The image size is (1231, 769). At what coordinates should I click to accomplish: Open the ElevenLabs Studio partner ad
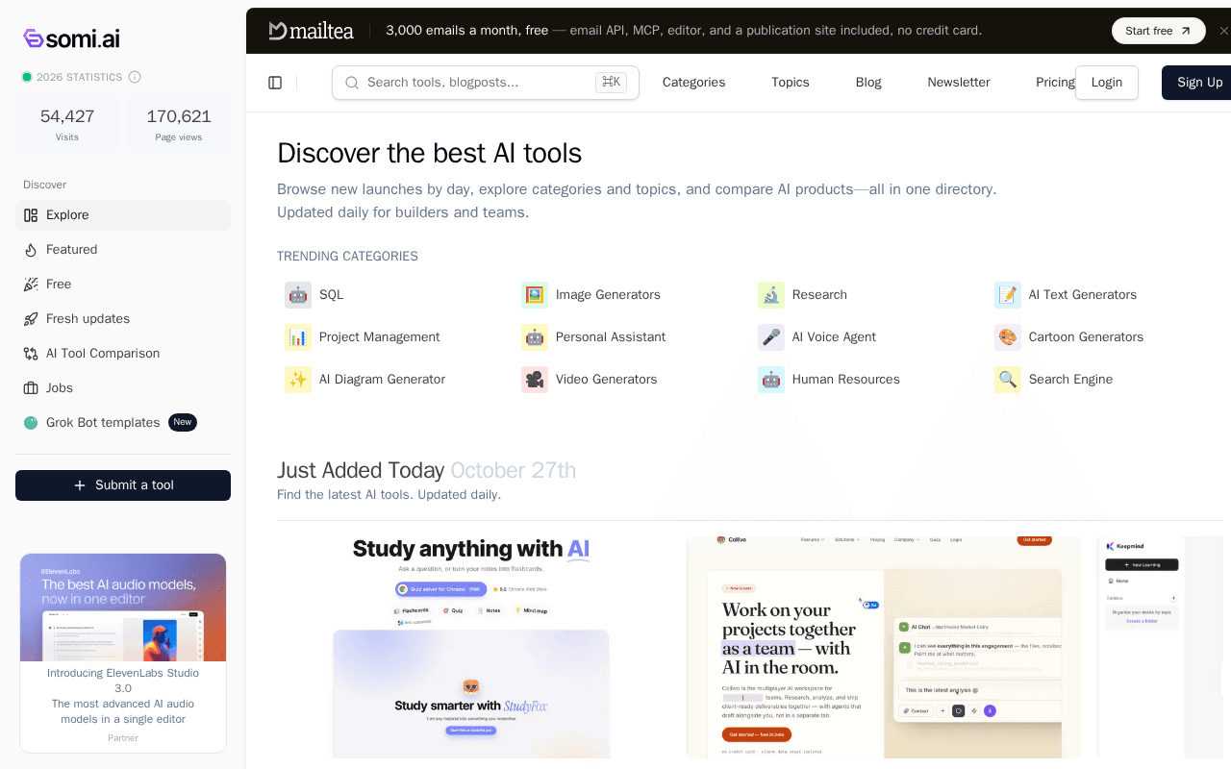click(x=123, y=653)
